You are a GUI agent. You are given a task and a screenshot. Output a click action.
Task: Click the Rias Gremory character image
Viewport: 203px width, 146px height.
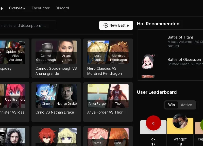click(15, 96)
